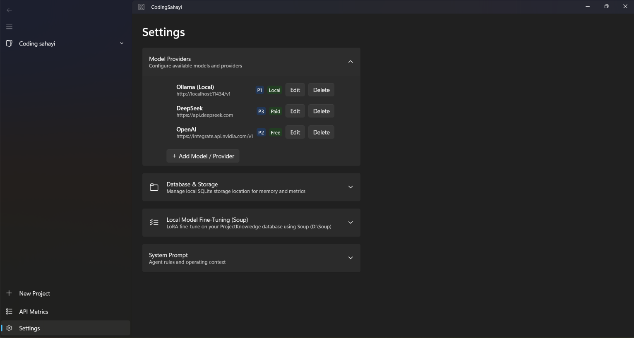Viewport: 634px width, 338px height.
Task: Click the Ollama (Local) provider name
Action: pos(195,87)
